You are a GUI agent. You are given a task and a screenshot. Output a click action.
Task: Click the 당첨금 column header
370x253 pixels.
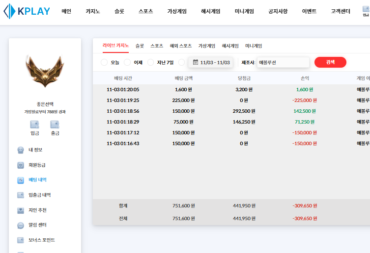coord(244,78)
